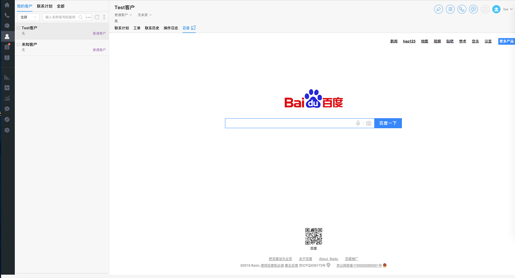
Task: Select the radio button for 未知客户
Action: (x=18, y=44)
